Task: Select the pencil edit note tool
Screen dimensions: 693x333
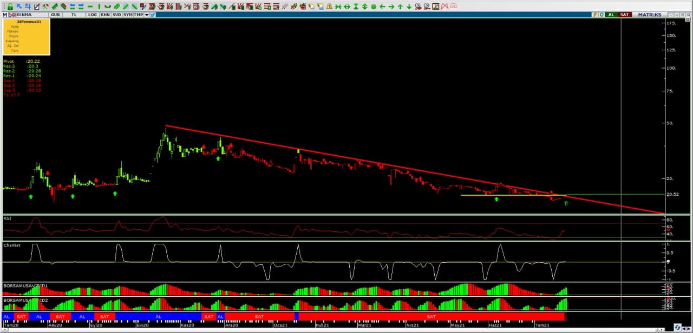Action: 36,6
